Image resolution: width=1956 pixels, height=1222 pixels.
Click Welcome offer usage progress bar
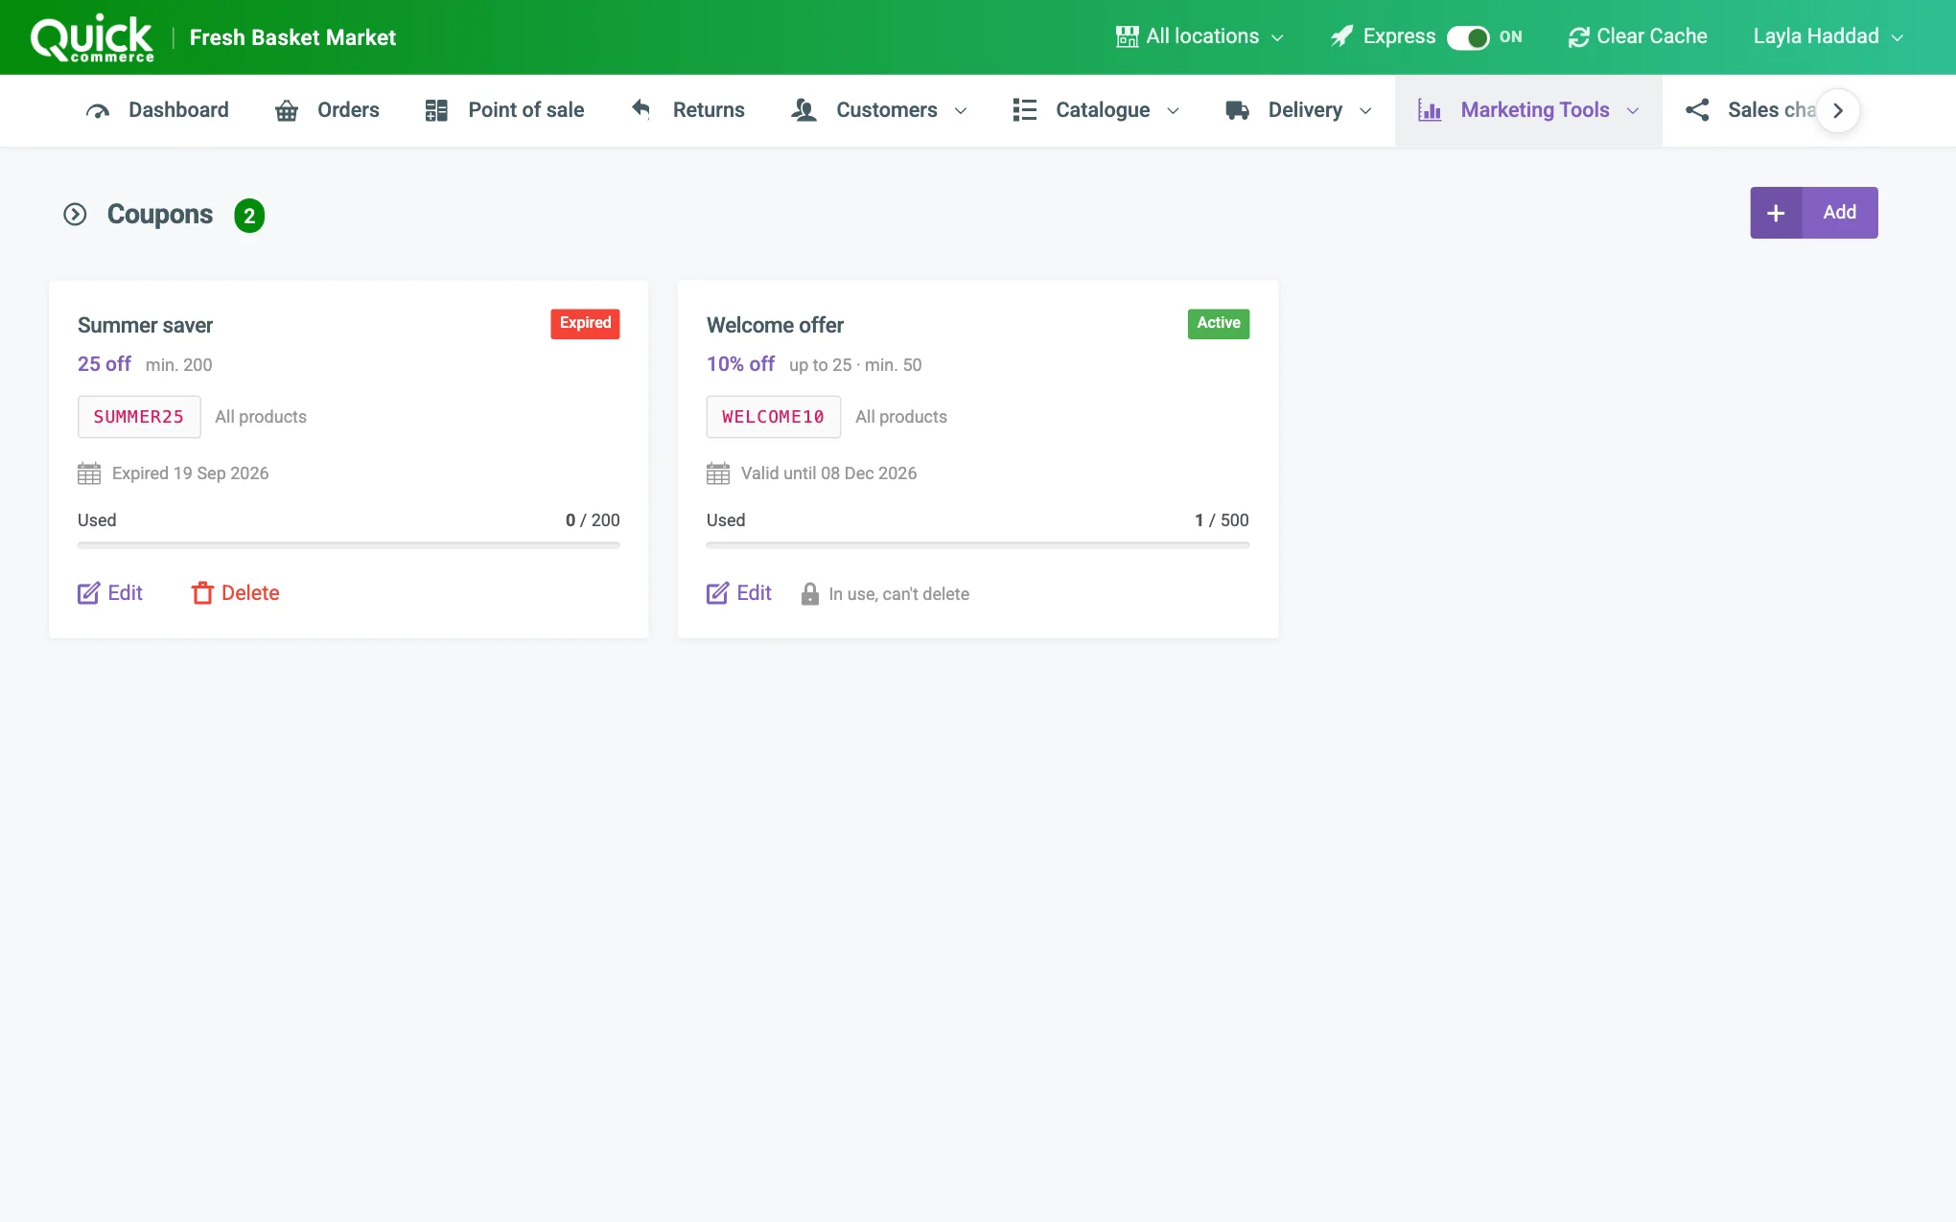tap(978, 544)
